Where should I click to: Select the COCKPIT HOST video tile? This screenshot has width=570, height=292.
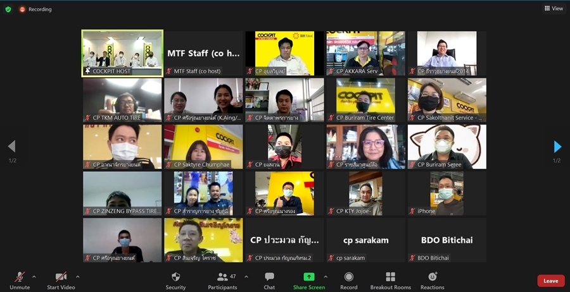[x=122, y=53]
